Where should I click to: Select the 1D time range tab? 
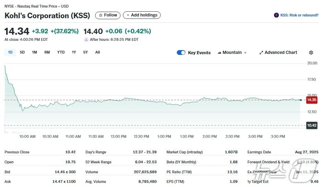(x=10, y=52)
